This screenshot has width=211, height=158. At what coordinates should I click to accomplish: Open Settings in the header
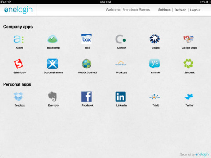point(164,10)
